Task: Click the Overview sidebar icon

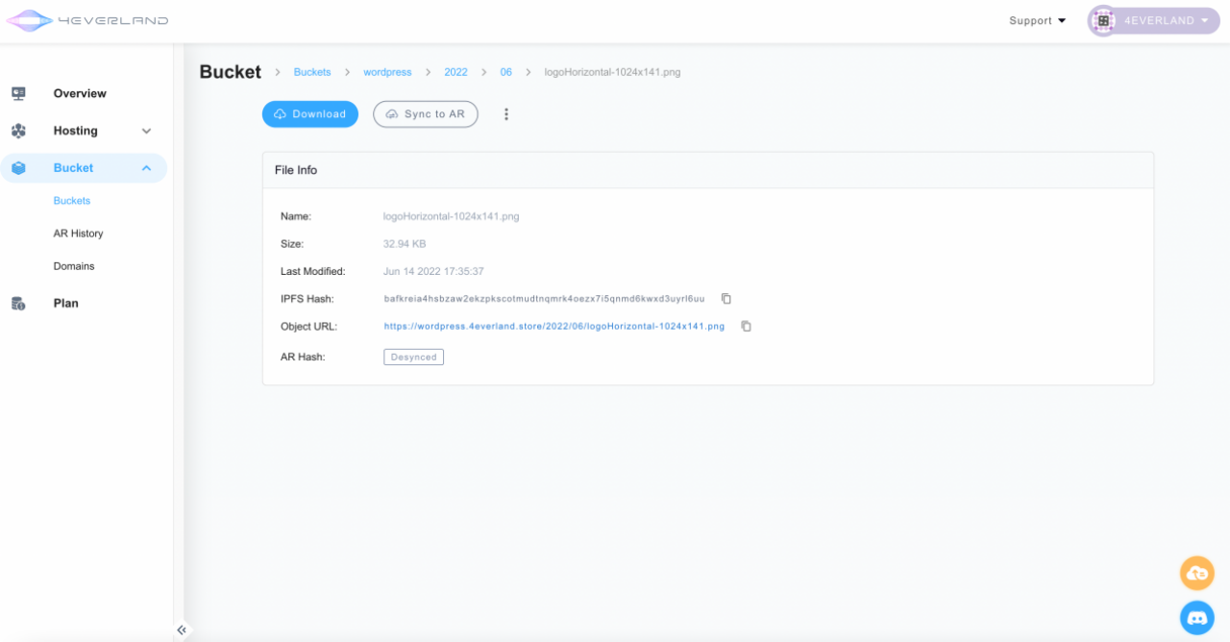Action: (18, 93)
